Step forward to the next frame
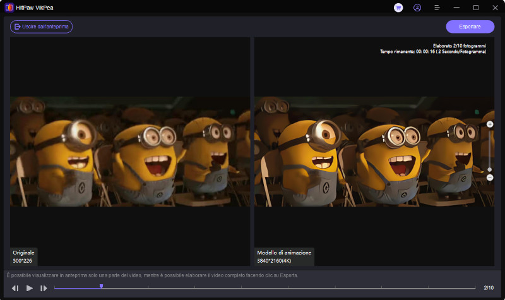Image resolution: width=505 pixels, height=300 pixels. click(x=44, y=288)
